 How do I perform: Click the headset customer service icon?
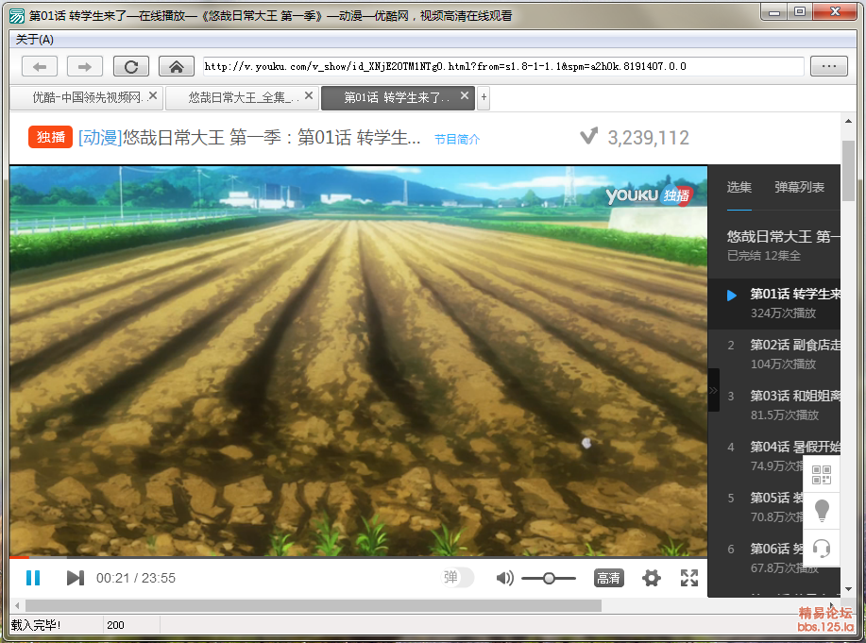[822, 548]
